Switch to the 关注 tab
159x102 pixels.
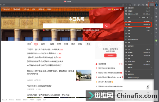29,44
